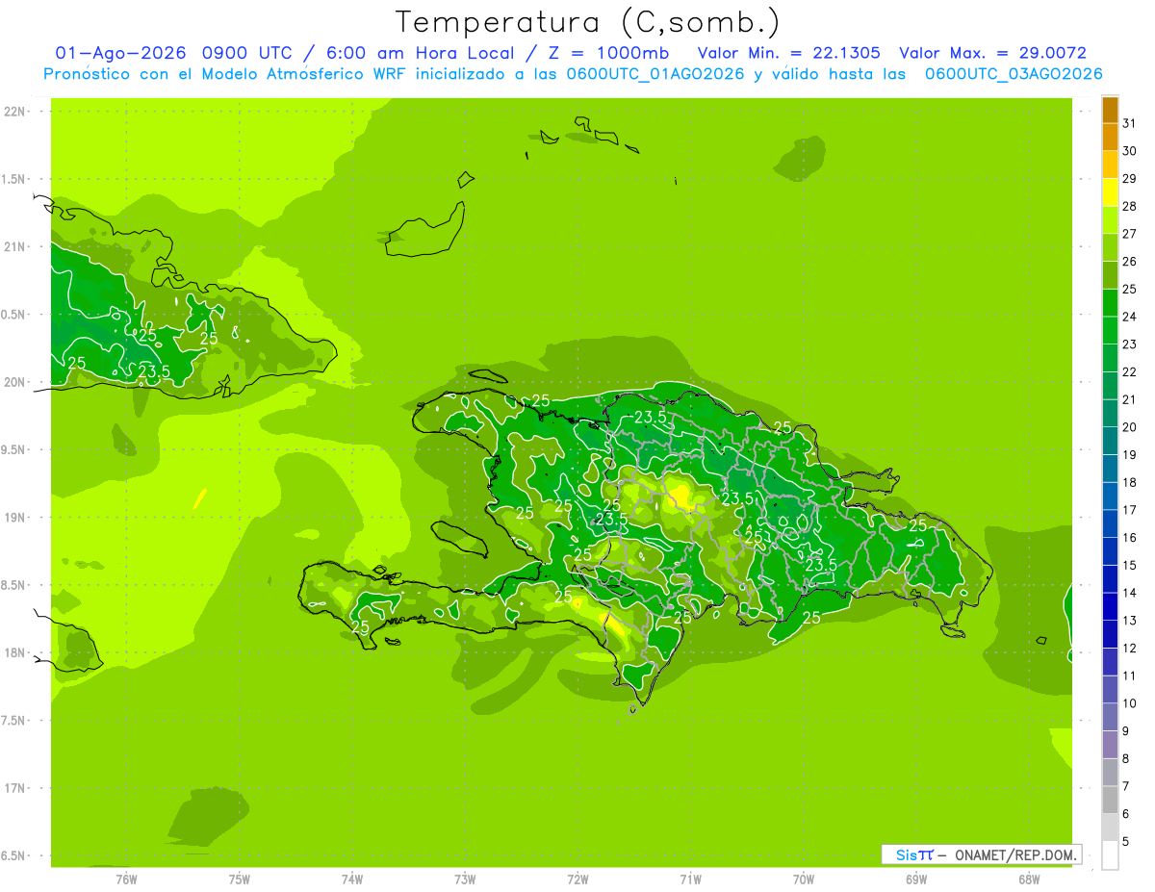Select the "01-Ago-2026" date text
This screenshot has width=1155, height=892.
click(x=120, y=53)
